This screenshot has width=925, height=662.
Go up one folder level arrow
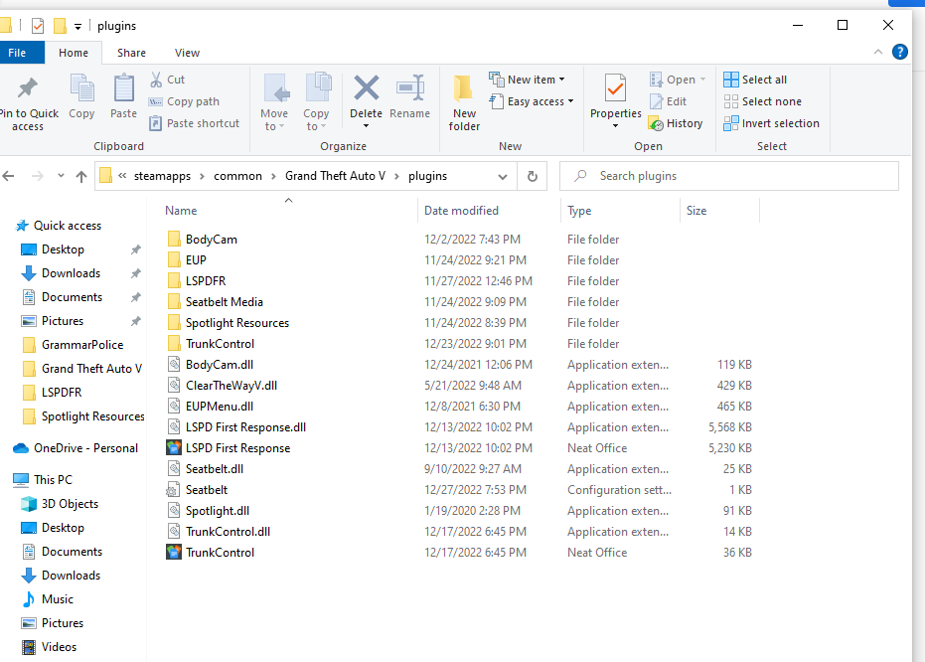[x=81, y=176]
